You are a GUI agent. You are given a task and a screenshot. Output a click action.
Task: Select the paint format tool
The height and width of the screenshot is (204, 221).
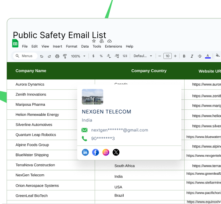click(x=65, y=56)
